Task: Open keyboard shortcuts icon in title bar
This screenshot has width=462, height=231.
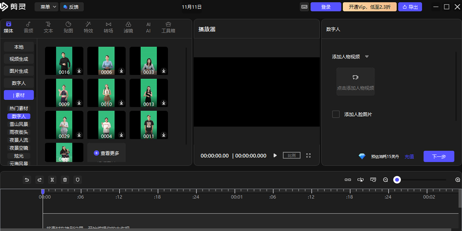Action: click(x=304, y=7)
